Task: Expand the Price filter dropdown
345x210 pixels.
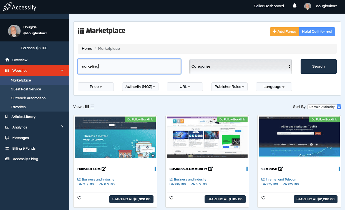Action: 96,87
